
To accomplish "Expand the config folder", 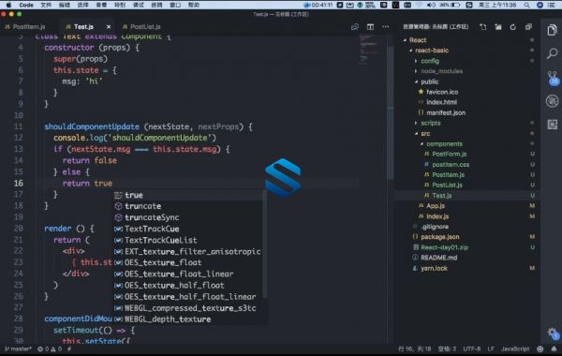I will (x=430, y=61).
